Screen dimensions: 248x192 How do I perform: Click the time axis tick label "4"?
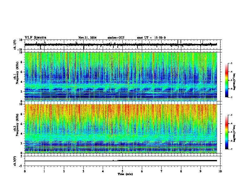click(x=103, y=171)
